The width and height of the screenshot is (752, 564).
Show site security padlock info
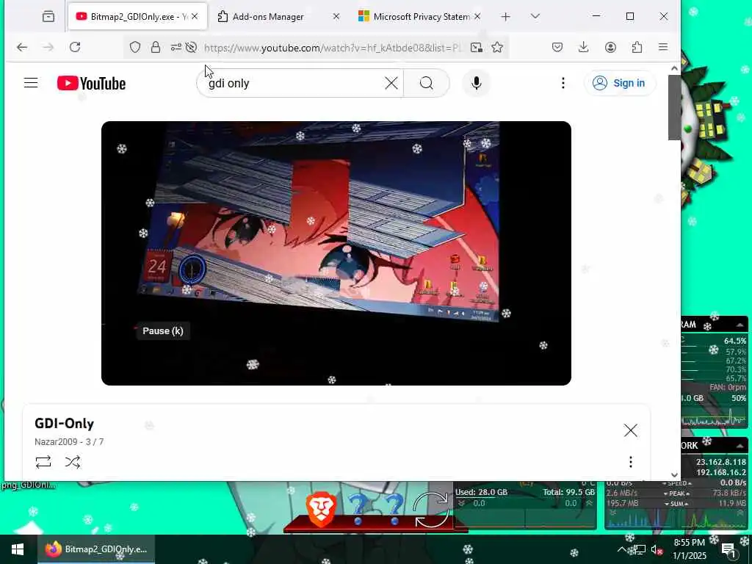156,47
